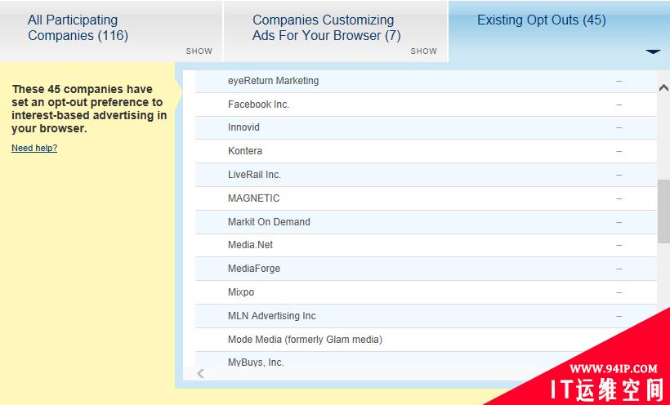Click dash indicator for Kontera
Viewport: 670px width, 405px height.
tap(619, 151)
